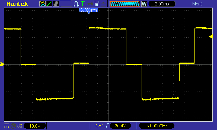217x130 pixels.
Task: Click the CH1 trigger source label
Action: tap(100, 126)
